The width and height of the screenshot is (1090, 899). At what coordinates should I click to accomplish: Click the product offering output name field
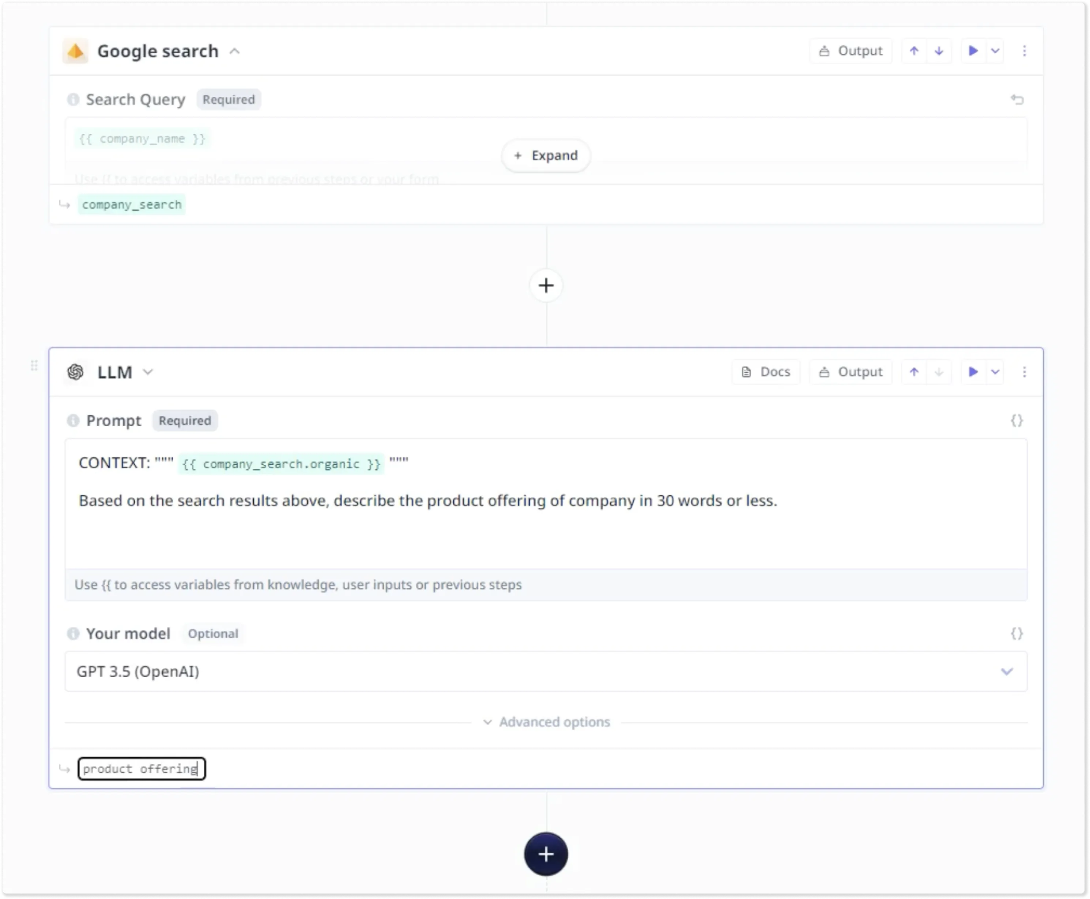142,769
